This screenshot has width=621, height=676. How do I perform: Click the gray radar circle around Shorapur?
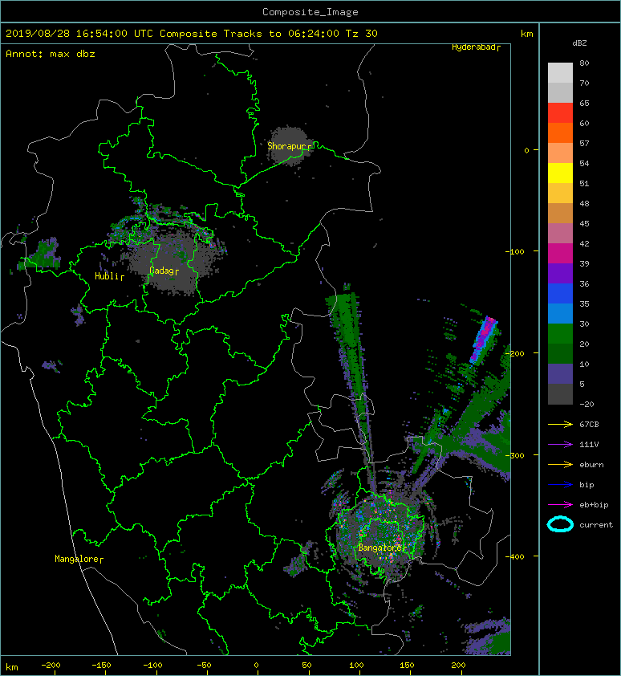pos(289,147)
